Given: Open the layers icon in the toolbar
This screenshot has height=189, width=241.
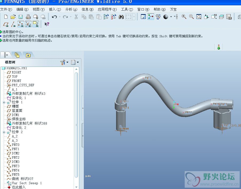Looking at the screenshot, I should [222, 17].
